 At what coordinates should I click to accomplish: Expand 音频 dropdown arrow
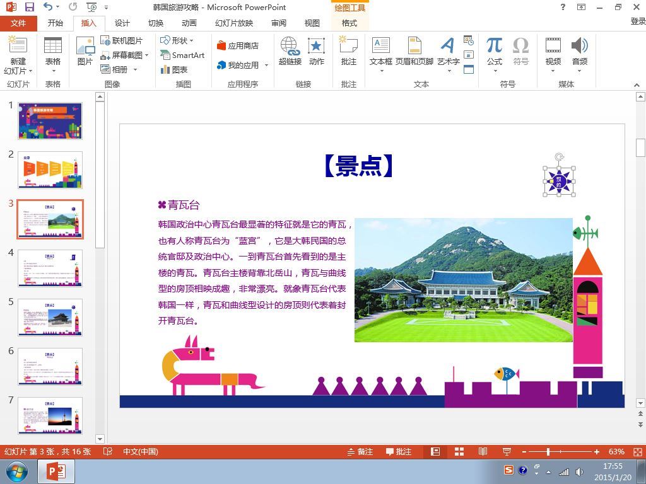[579, 71]
